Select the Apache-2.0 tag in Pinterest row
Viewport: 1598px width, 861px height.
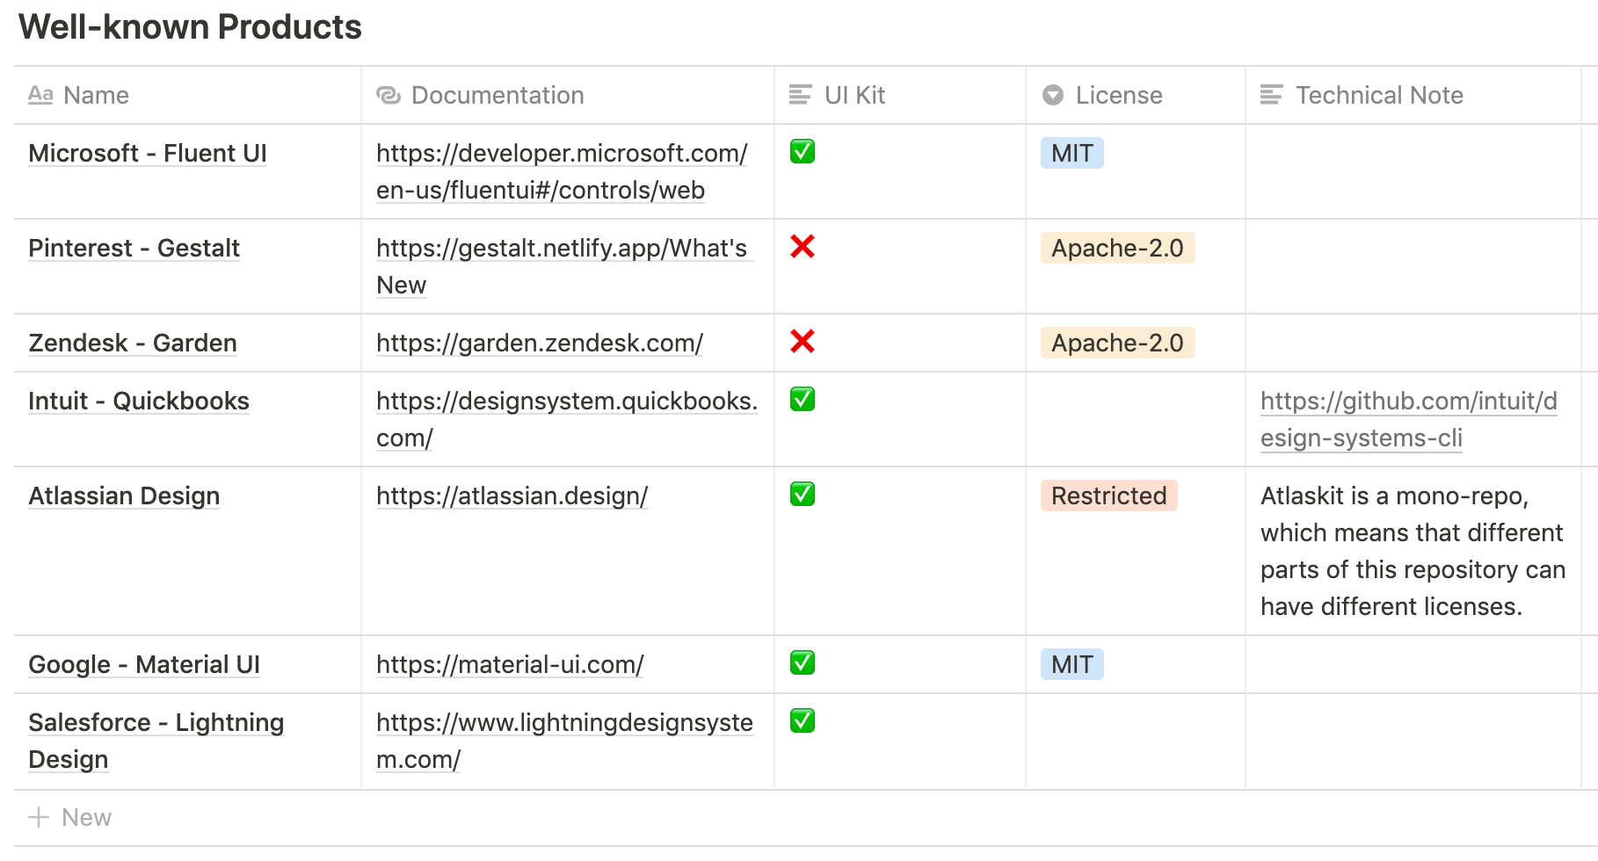(x=1116, y=248)
